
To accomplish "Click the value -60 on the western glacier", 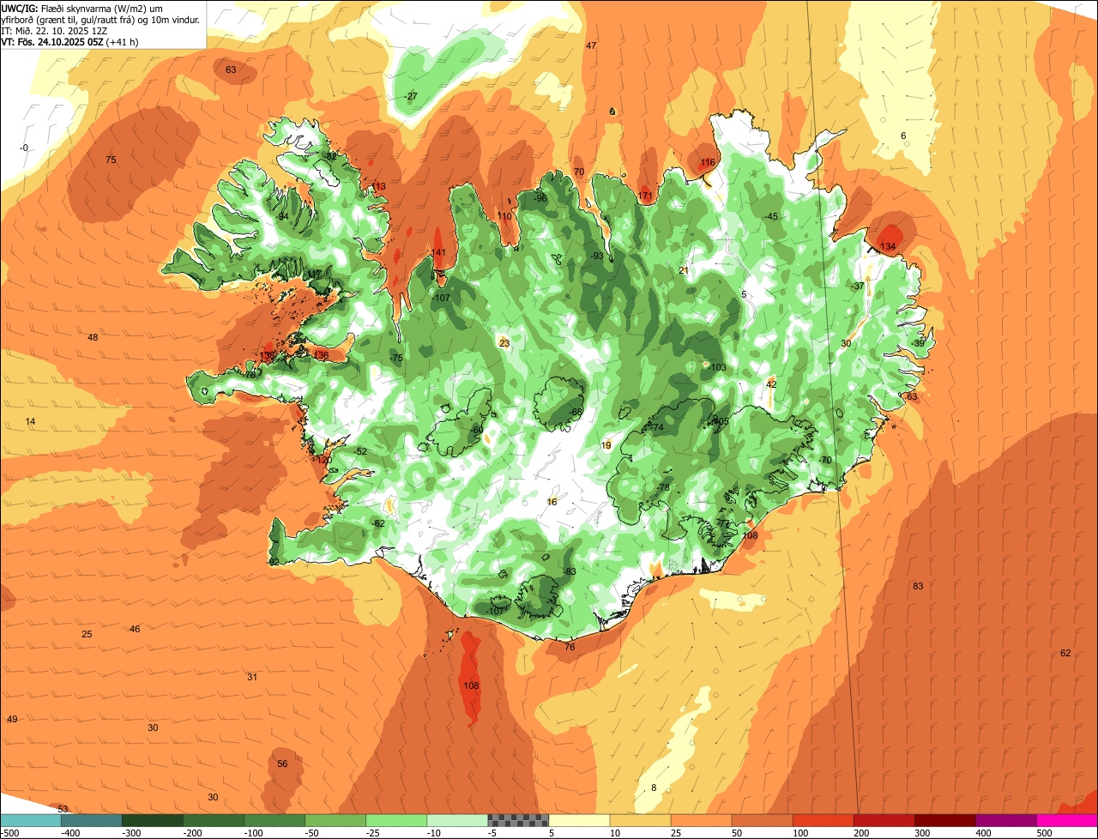I will click(x=477, y=430).
